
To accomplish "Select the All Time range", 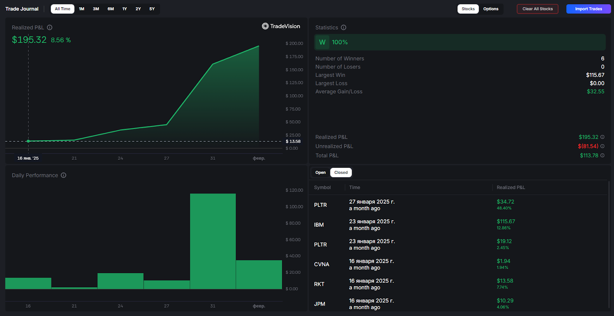I will (63, 9).
